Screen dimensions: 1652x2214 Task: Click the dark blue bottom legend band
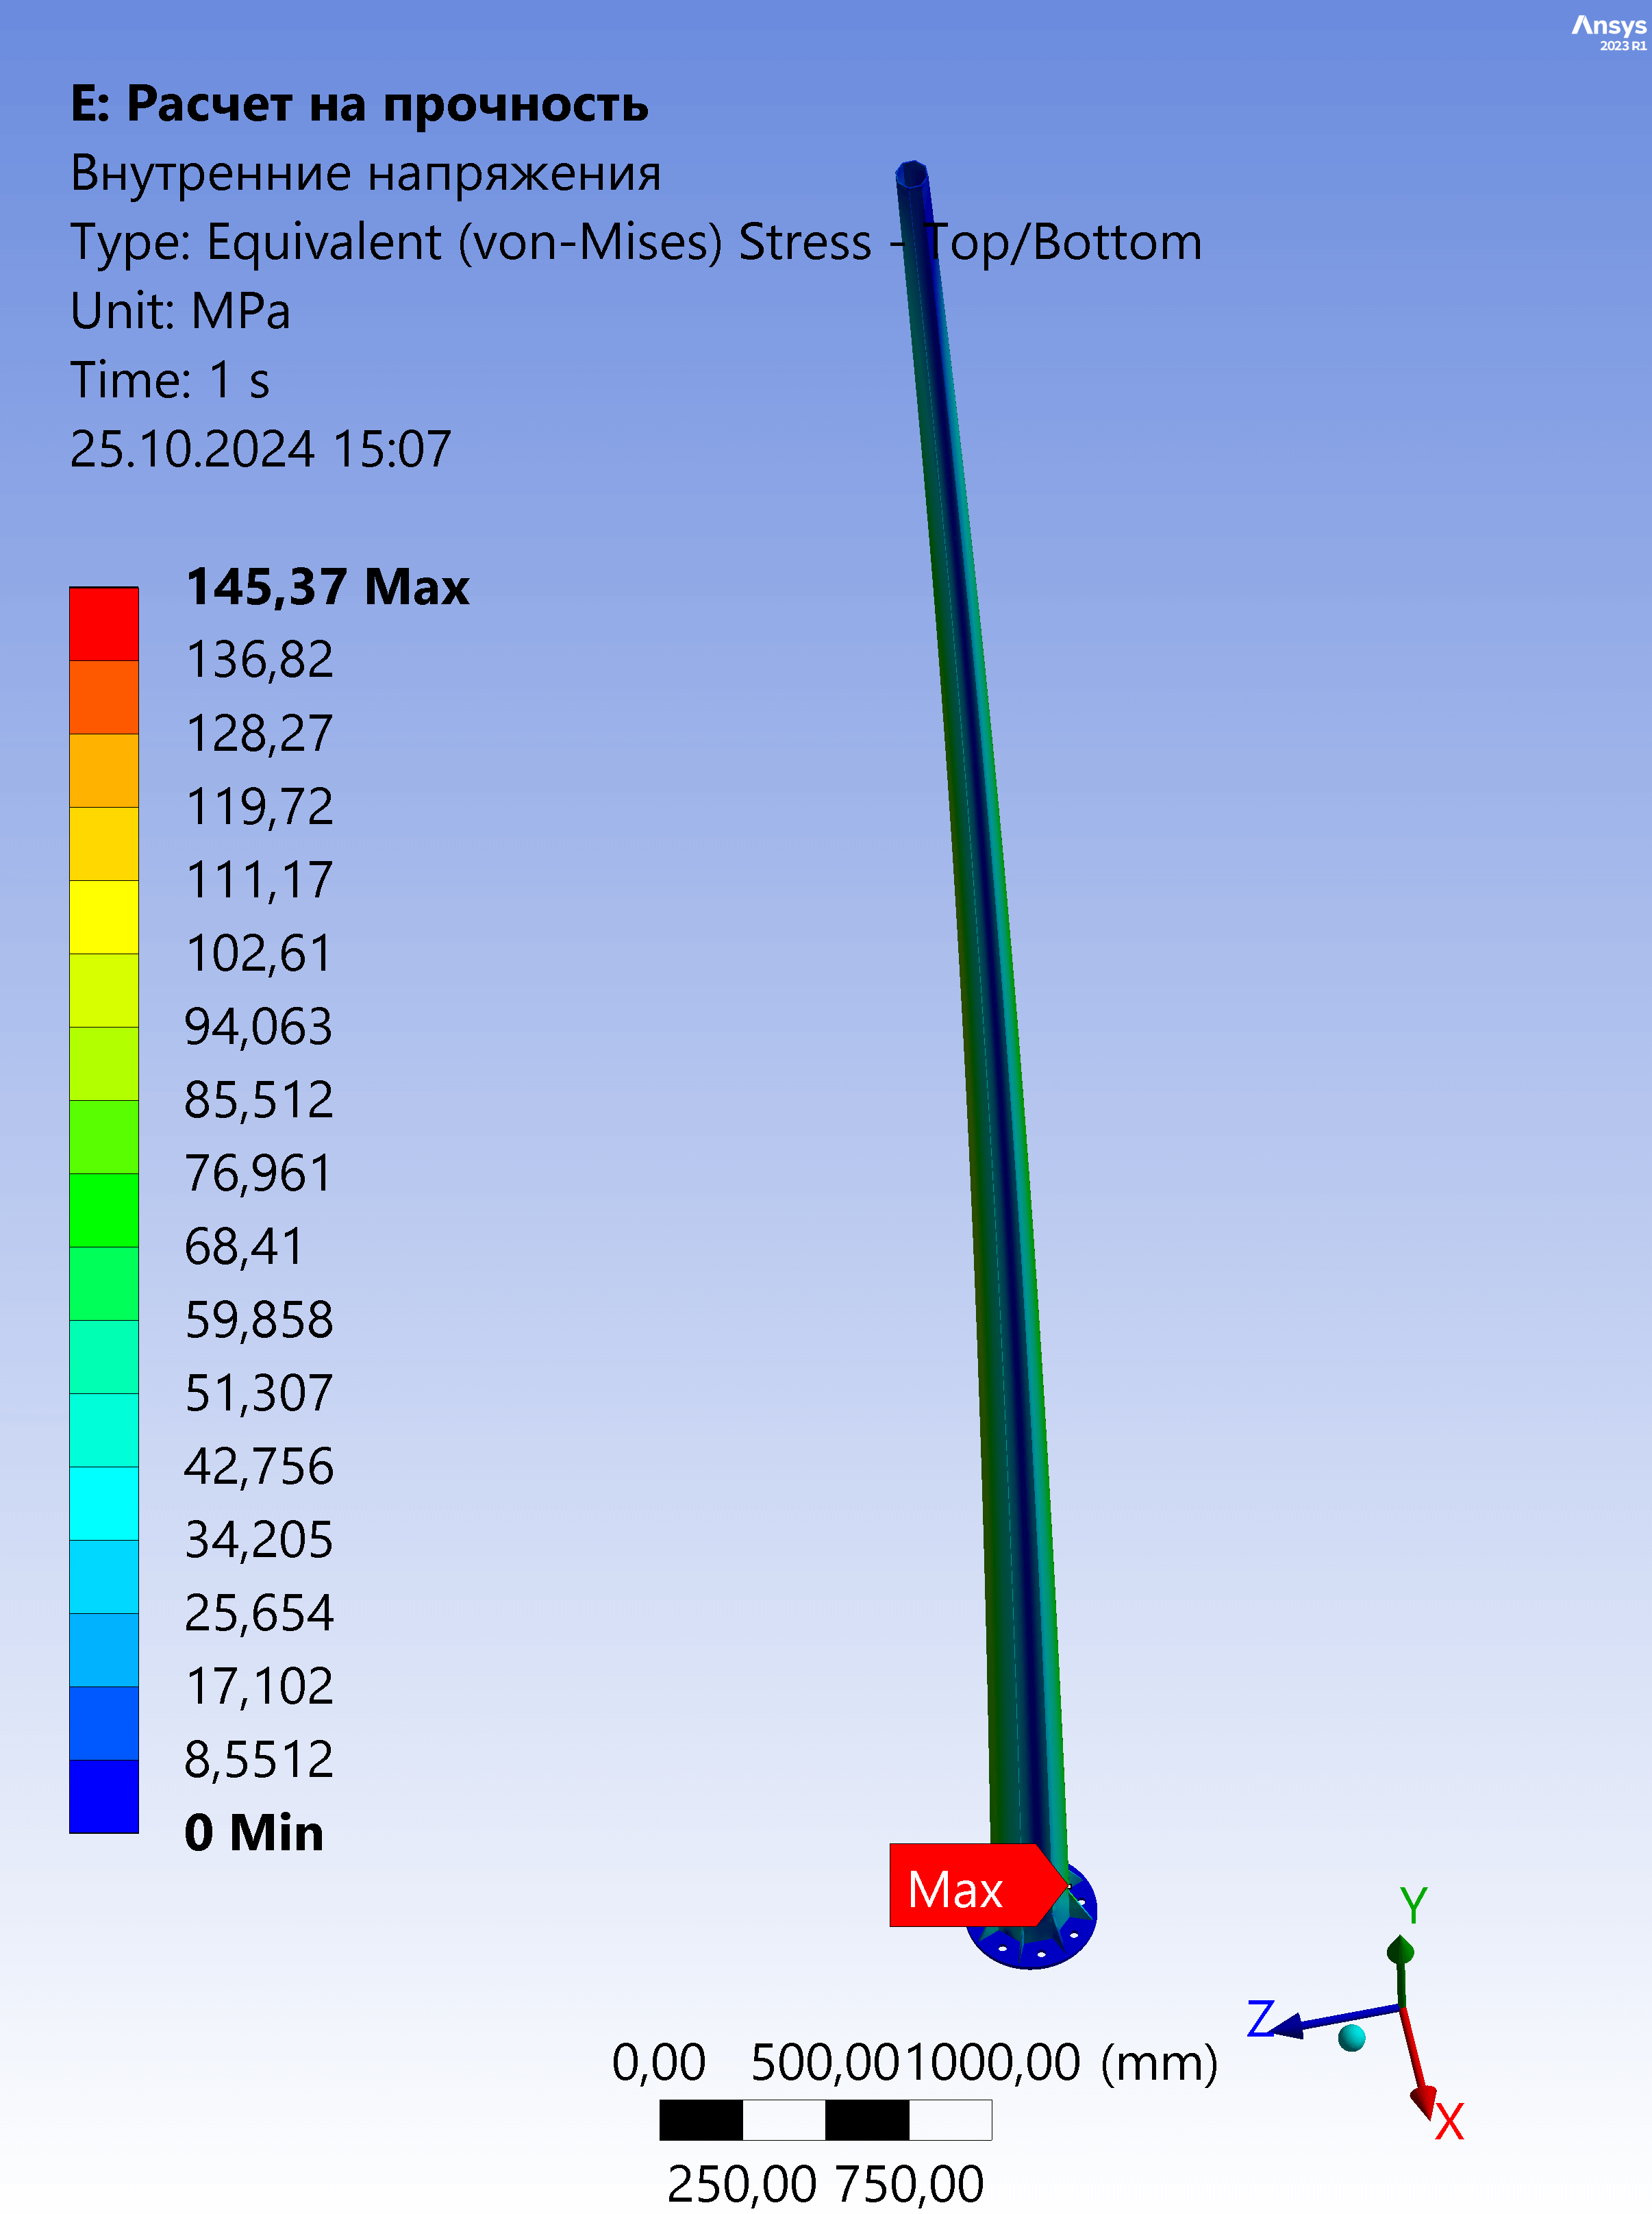tap(103, 1796)
